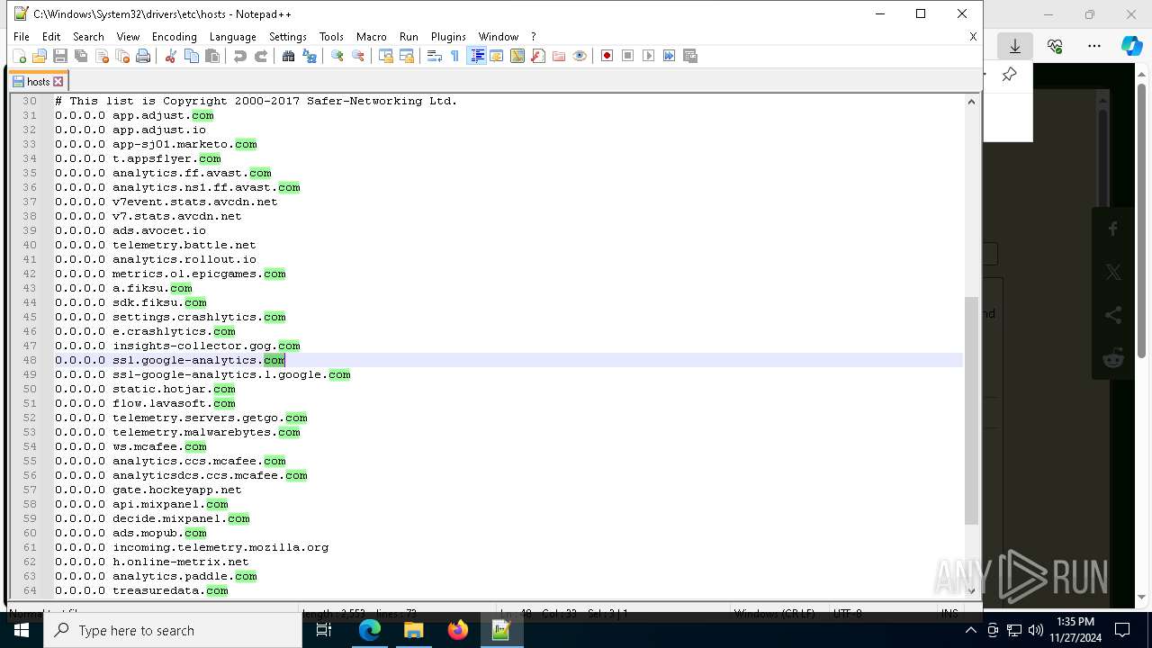Share page to Reddit in Edge
Screen dimensions: 1152x648
1113,359
